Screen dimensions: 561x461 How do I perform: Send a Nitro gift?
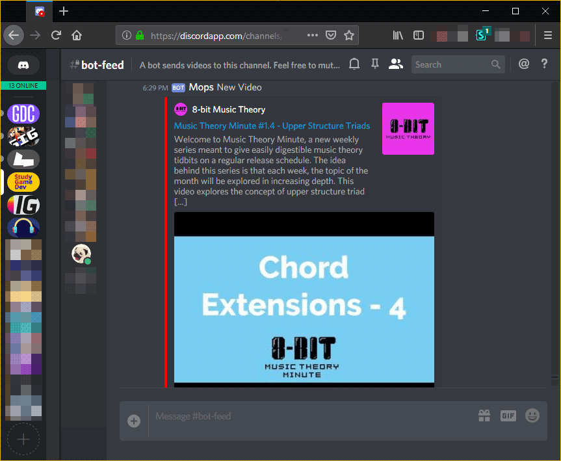(484, 415)
